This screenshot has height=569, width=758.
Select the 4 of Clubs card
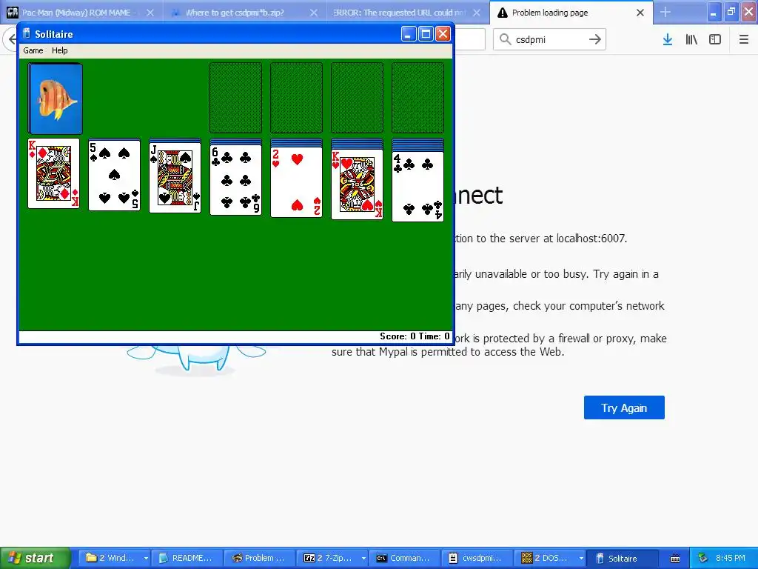tap(417, 186)
